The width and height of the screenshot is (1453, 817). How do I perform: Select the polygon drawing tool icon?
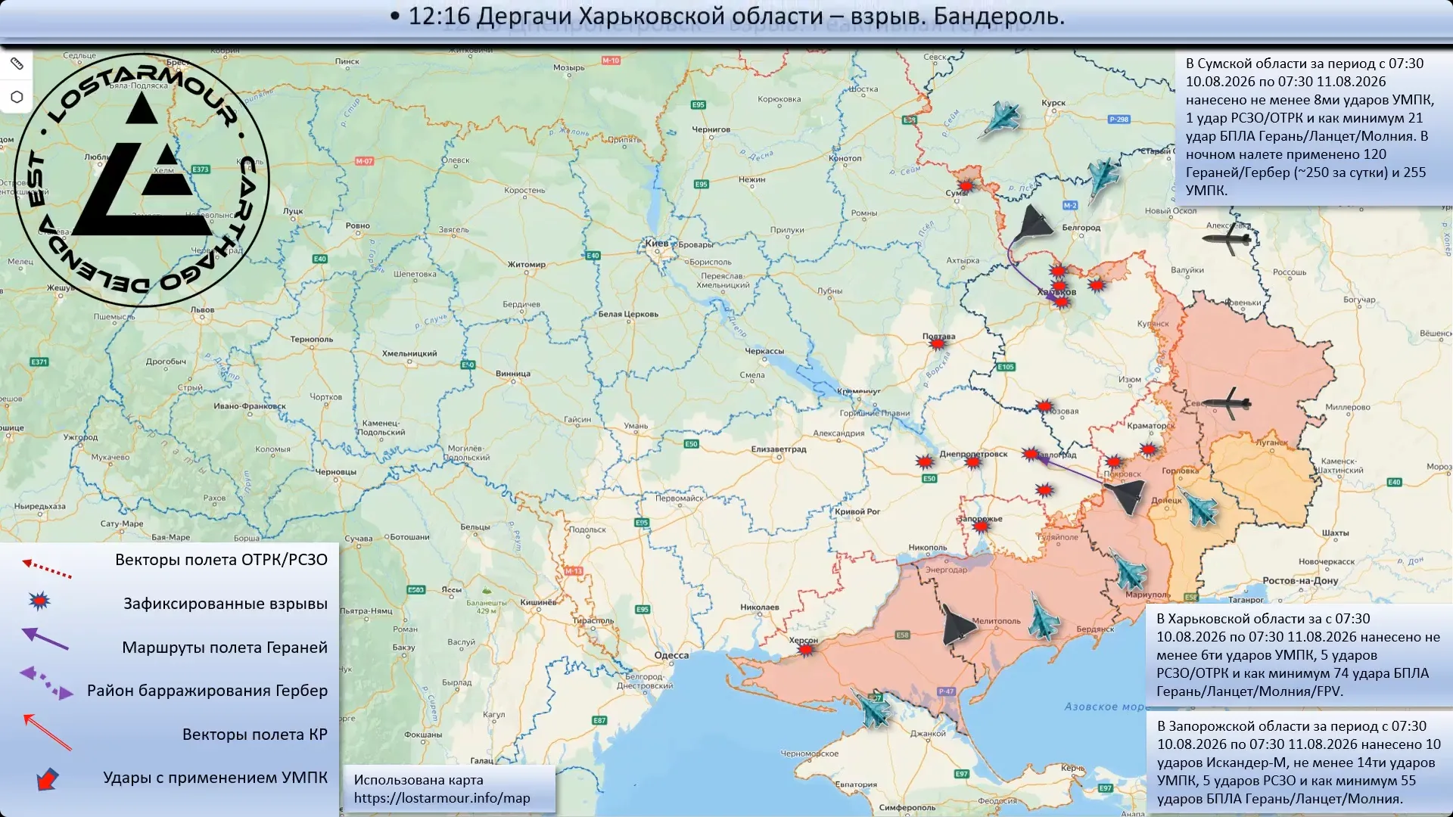17,97
